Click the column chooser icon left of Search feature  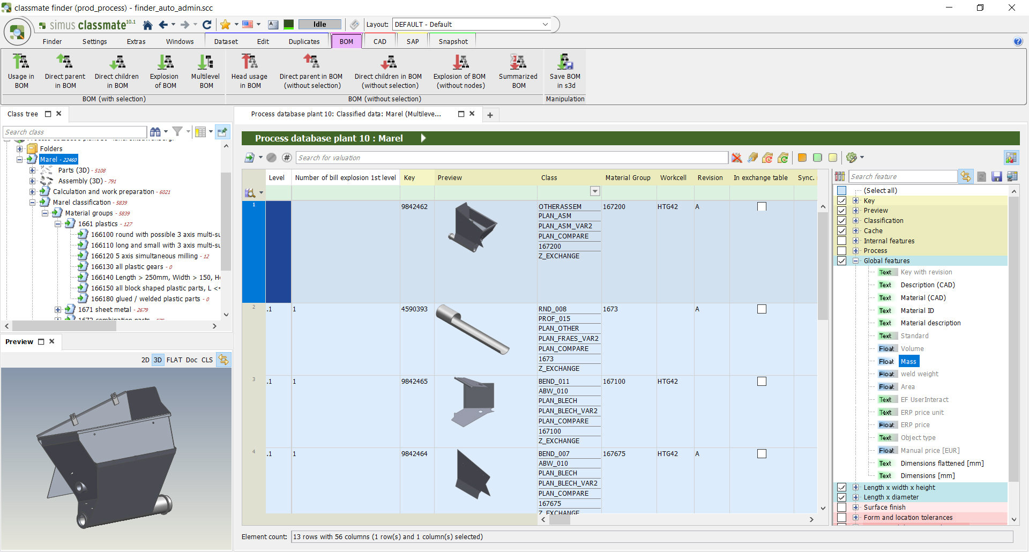840,177
